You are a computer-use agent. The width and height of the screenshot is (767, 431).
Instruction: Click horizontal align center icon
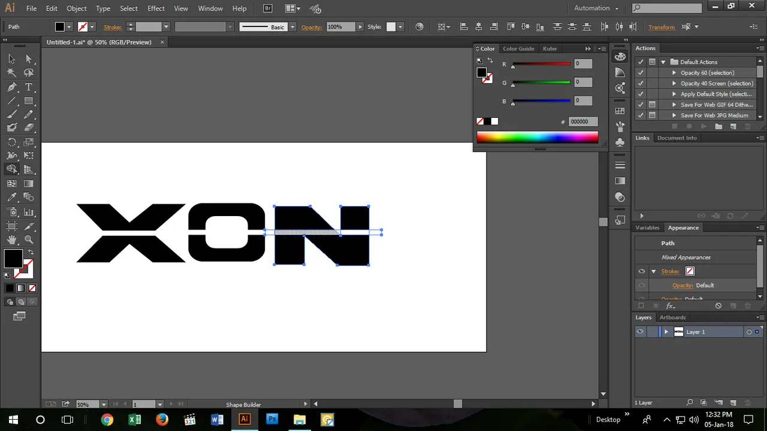click(478, 27)
